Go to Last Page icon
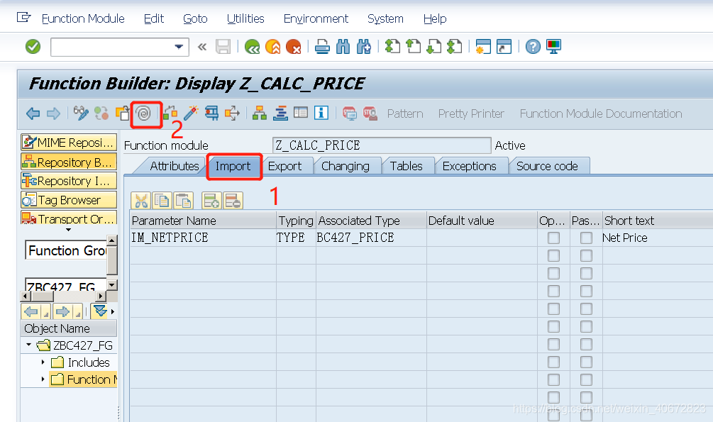Viewport: 713px width, 422px height. point(454,46)
